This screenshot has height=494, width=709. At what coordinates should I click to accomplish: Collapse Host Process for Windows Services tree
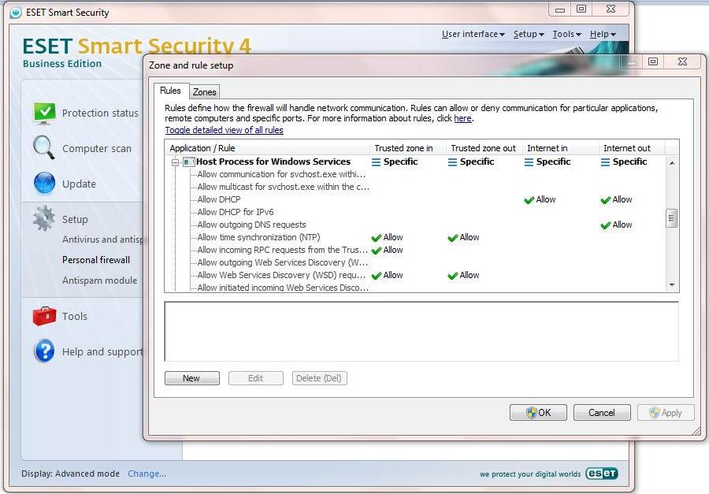(x=175, y=162)
